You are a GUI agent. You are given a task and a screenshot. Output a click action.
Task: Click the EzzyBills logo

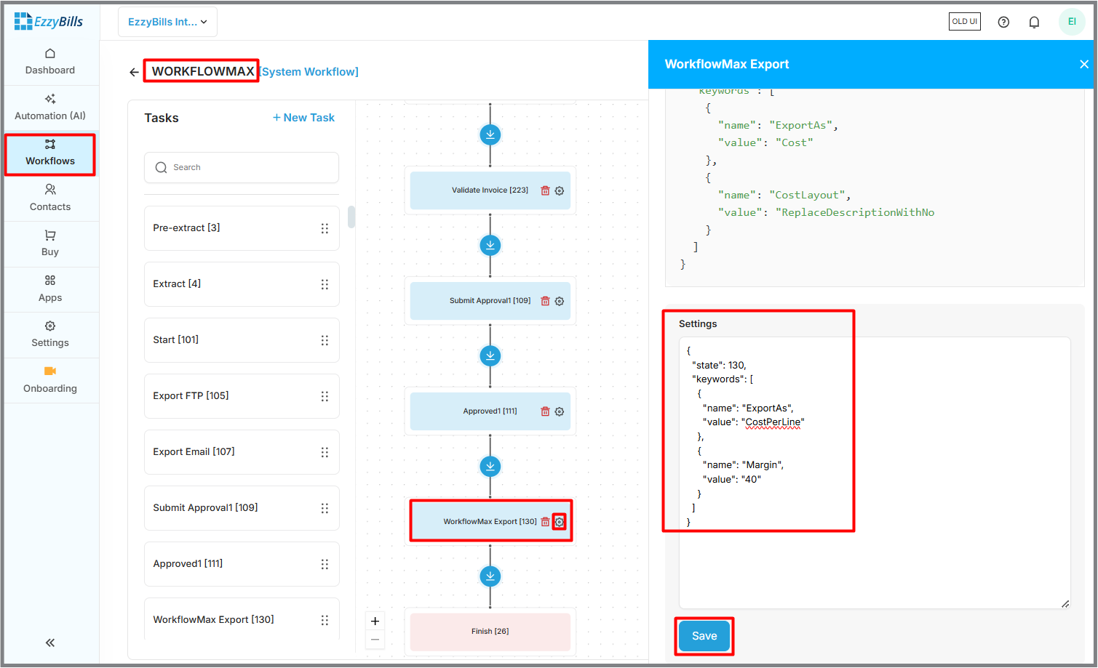coord(49,22)
